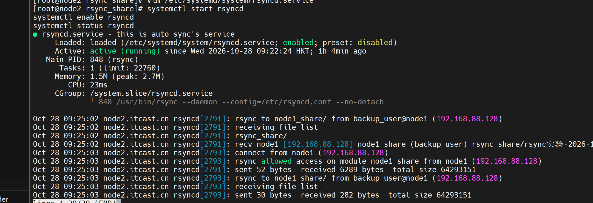The image size is (593, 203).
Task: Click "backup_user@node1" in the 09:25:03 log line
Action: (x=390, y=178)
